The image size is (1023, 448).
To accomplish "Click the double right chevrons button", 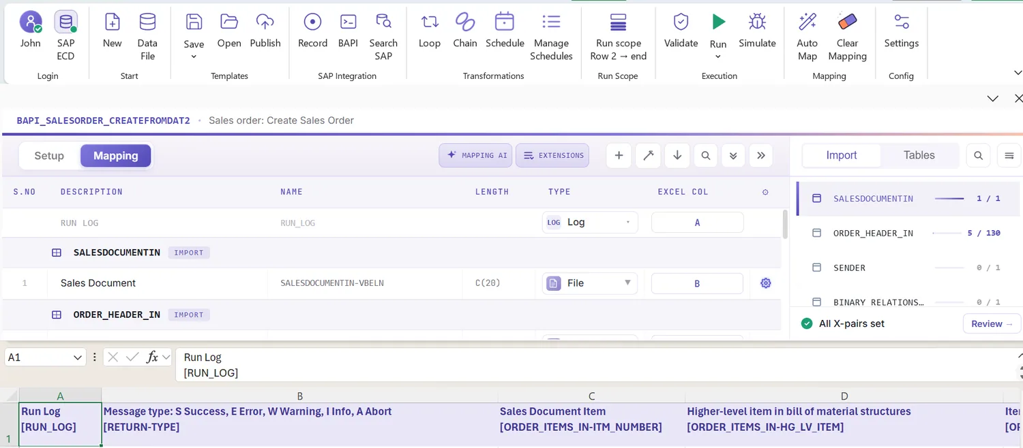I will pyautogui.click(x=761, y=155).
